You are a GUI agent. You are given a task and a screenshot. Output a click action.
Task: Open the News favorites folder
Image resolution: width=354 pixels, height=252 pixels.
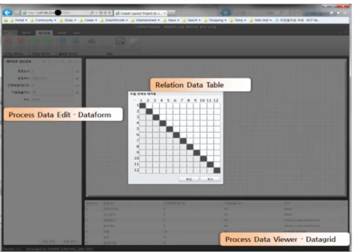pyautogui.click(x=171, y=20)
